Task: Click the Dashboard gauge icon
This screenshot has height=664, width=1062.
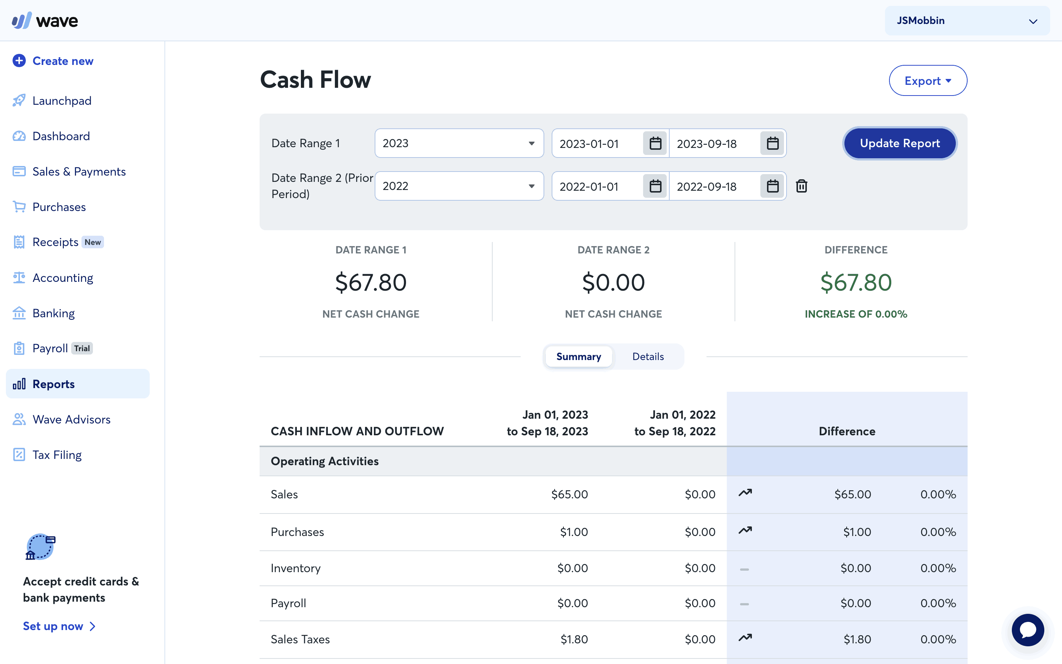Action: coord(19,136)
